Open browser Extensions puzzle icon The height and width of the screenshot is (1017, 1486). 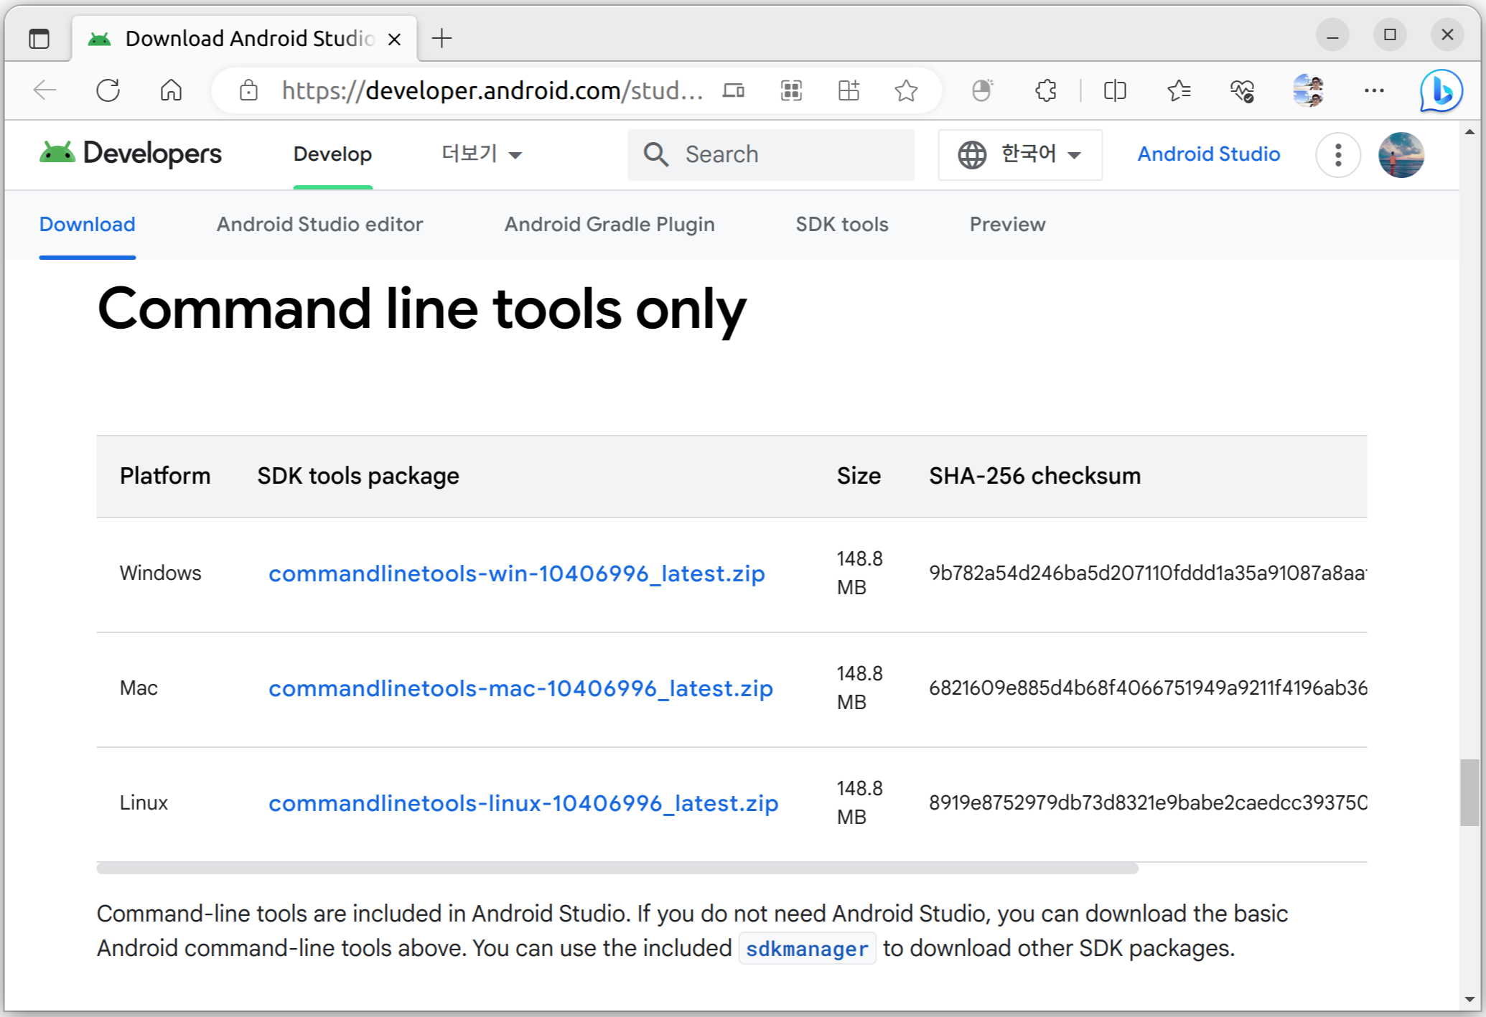[1046, 91]
